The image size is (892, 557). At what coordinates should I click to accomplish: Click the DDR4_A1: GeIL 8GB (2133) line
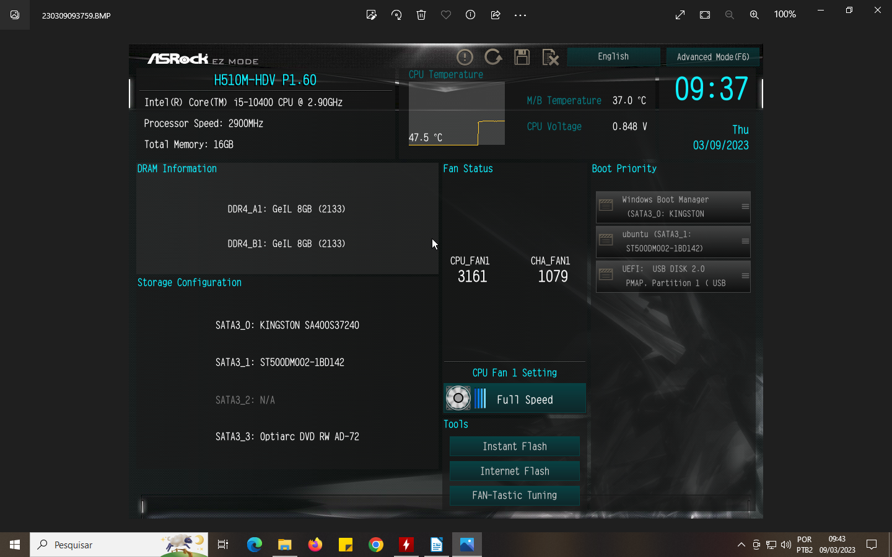[x=286, y=209]
